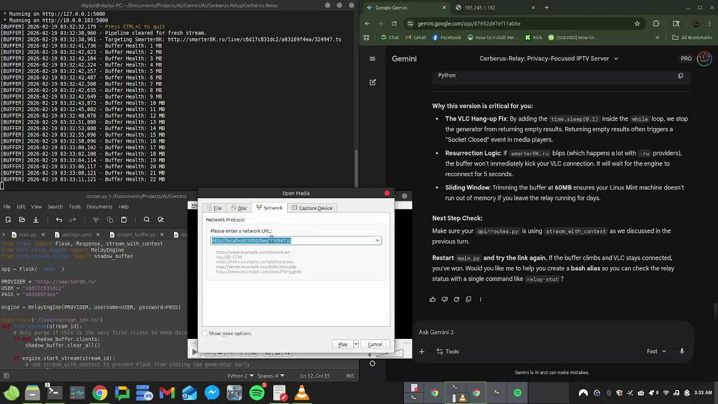
Task: Redo edit in the text editor toolbar
Action: point(73,219)
